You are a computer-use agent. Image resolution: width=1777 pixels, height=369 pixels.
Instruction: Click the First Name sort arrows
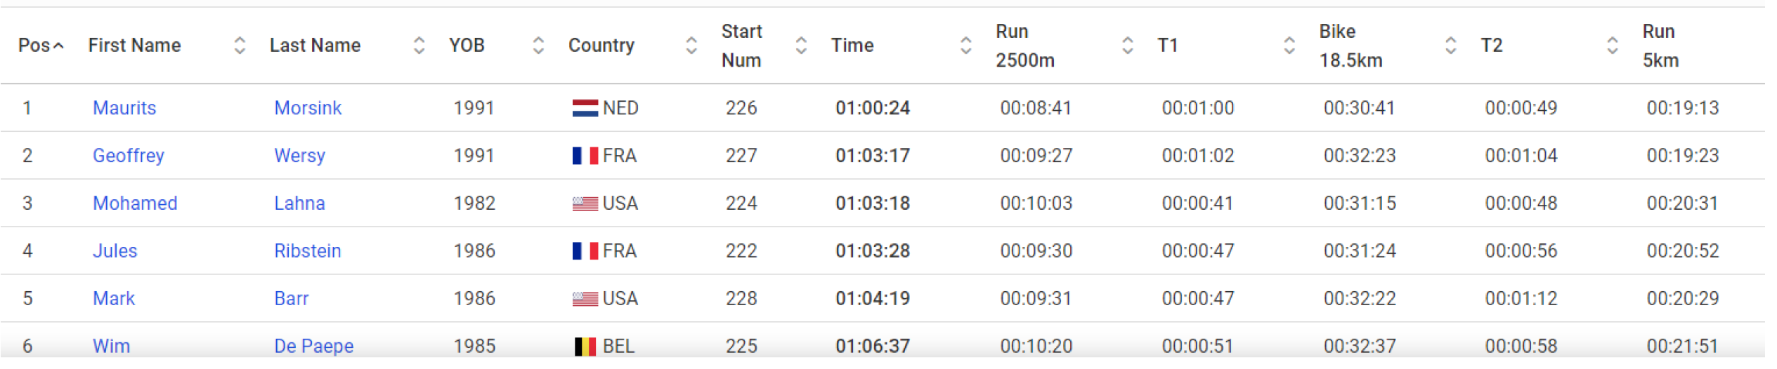[x=240, y=46]
